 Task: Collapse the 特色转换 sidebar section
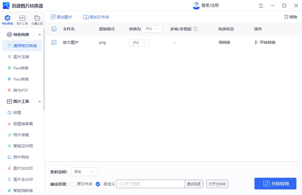click(40, 34)
